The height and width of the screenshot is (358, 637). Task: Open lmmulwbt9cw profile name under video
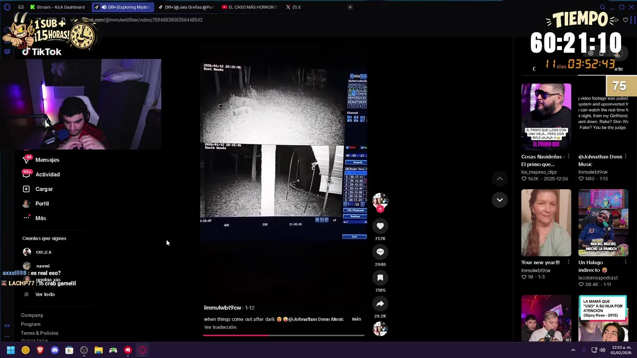coord(222,308)
